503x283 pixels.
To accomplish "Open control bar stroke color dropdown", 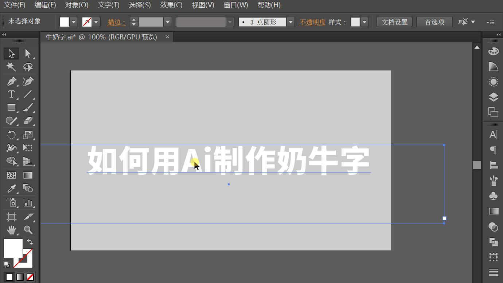I will click(x=96, y=22).
